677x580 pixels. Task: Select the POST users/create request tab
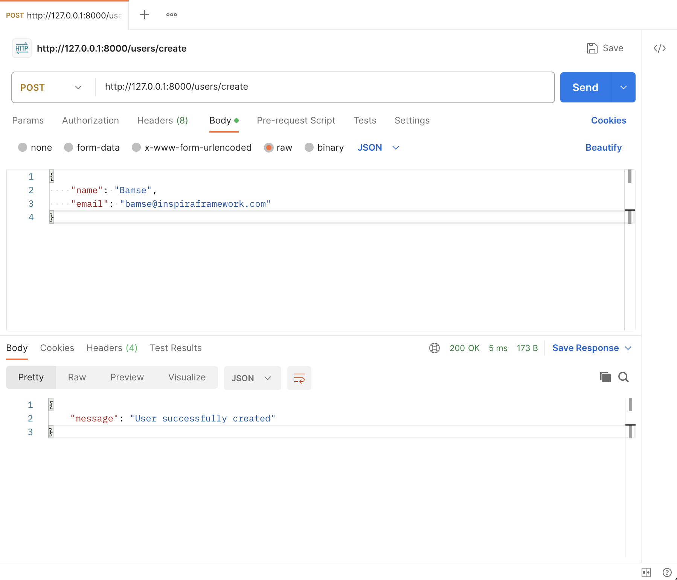pyautogui.click(x=64, y=15)
